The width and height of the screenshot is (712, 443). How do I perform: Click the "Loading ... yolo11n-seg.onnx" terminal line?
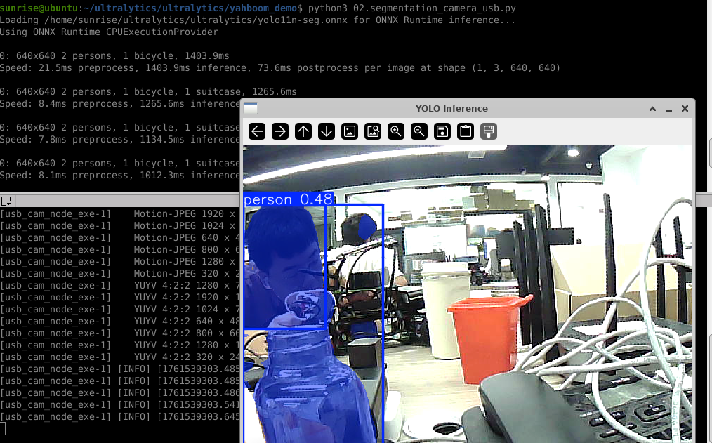coord(258,20)
